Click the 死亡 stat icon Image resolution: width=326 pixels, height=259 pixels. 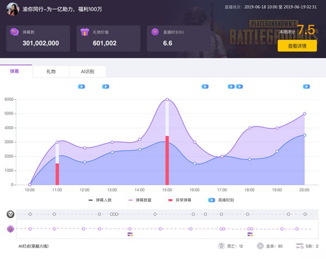222,246
